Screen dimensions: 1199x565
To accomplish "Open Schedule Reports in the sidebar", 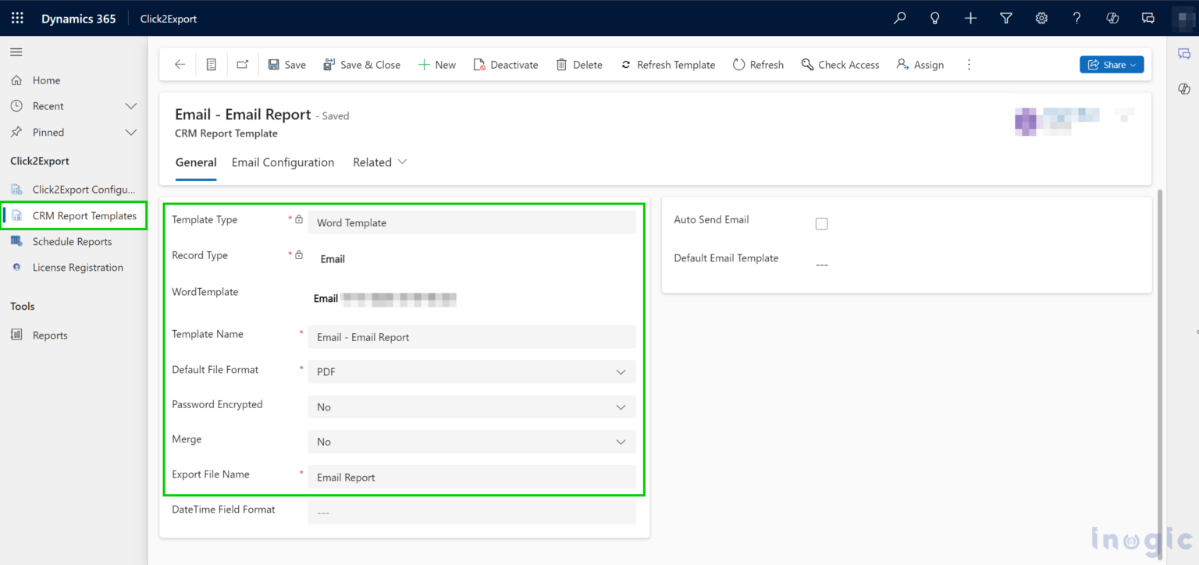I will pos(72,242).
